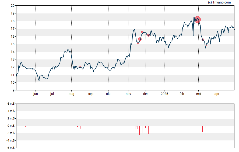Click the price axis value '10'
239x152 pixels.
[13, 83]
